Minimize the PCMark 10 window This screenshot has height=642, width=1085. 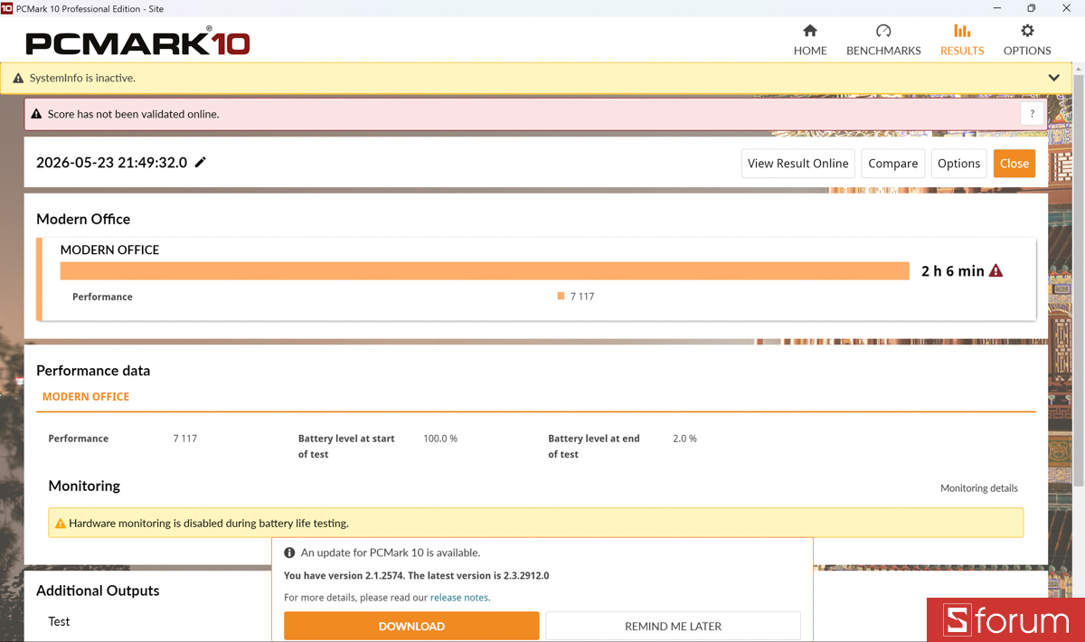(x=995, y=8)
